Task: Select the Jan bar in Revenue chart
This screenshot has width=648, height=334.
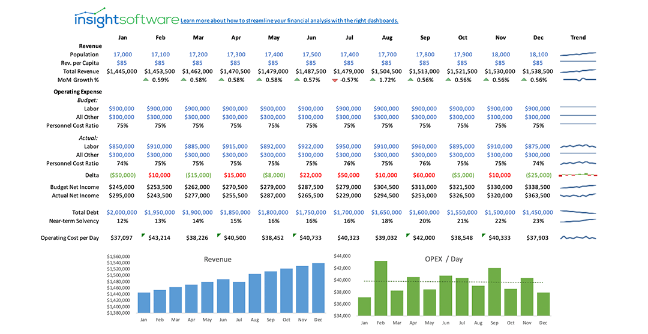Action: [x=144, y=303]
